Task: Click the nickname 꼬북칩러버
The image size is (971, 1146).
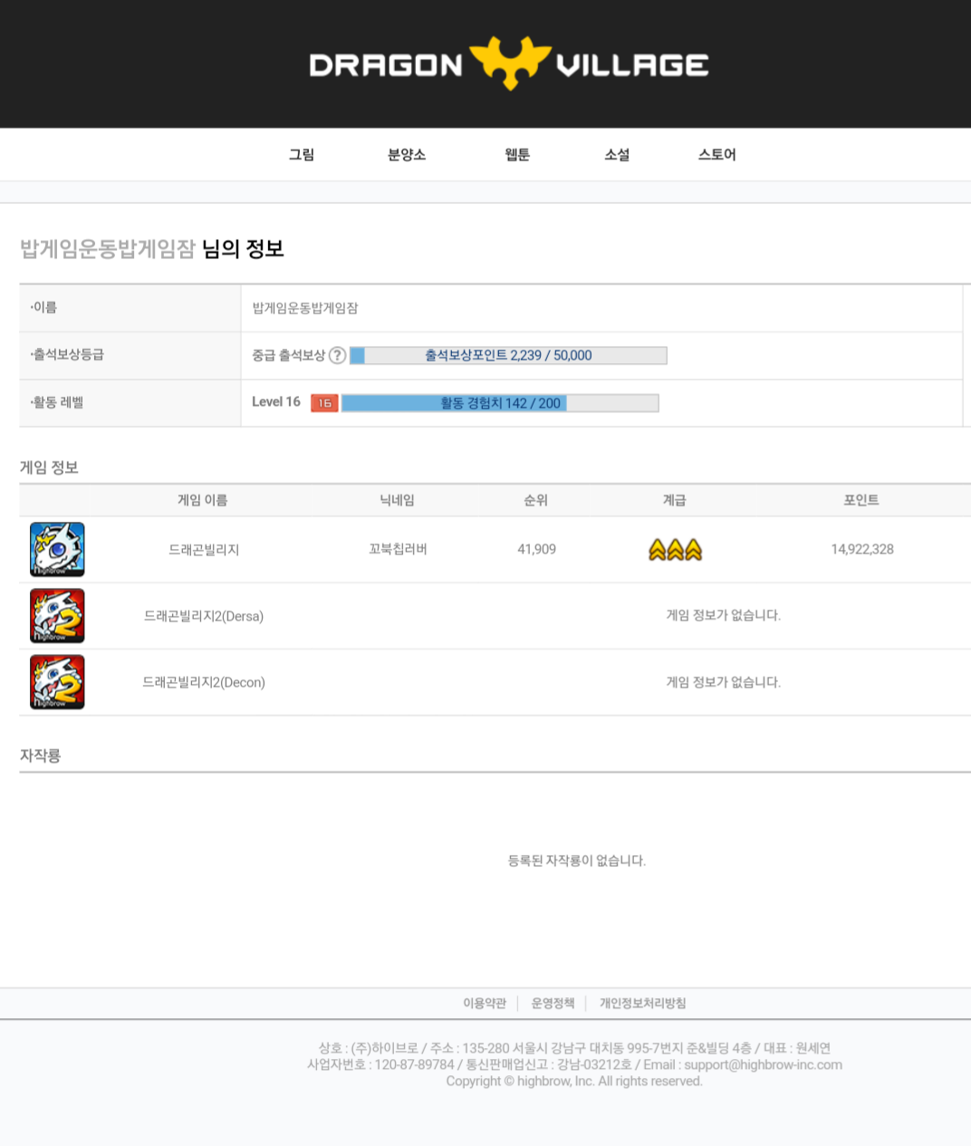Action: point(398,549)
